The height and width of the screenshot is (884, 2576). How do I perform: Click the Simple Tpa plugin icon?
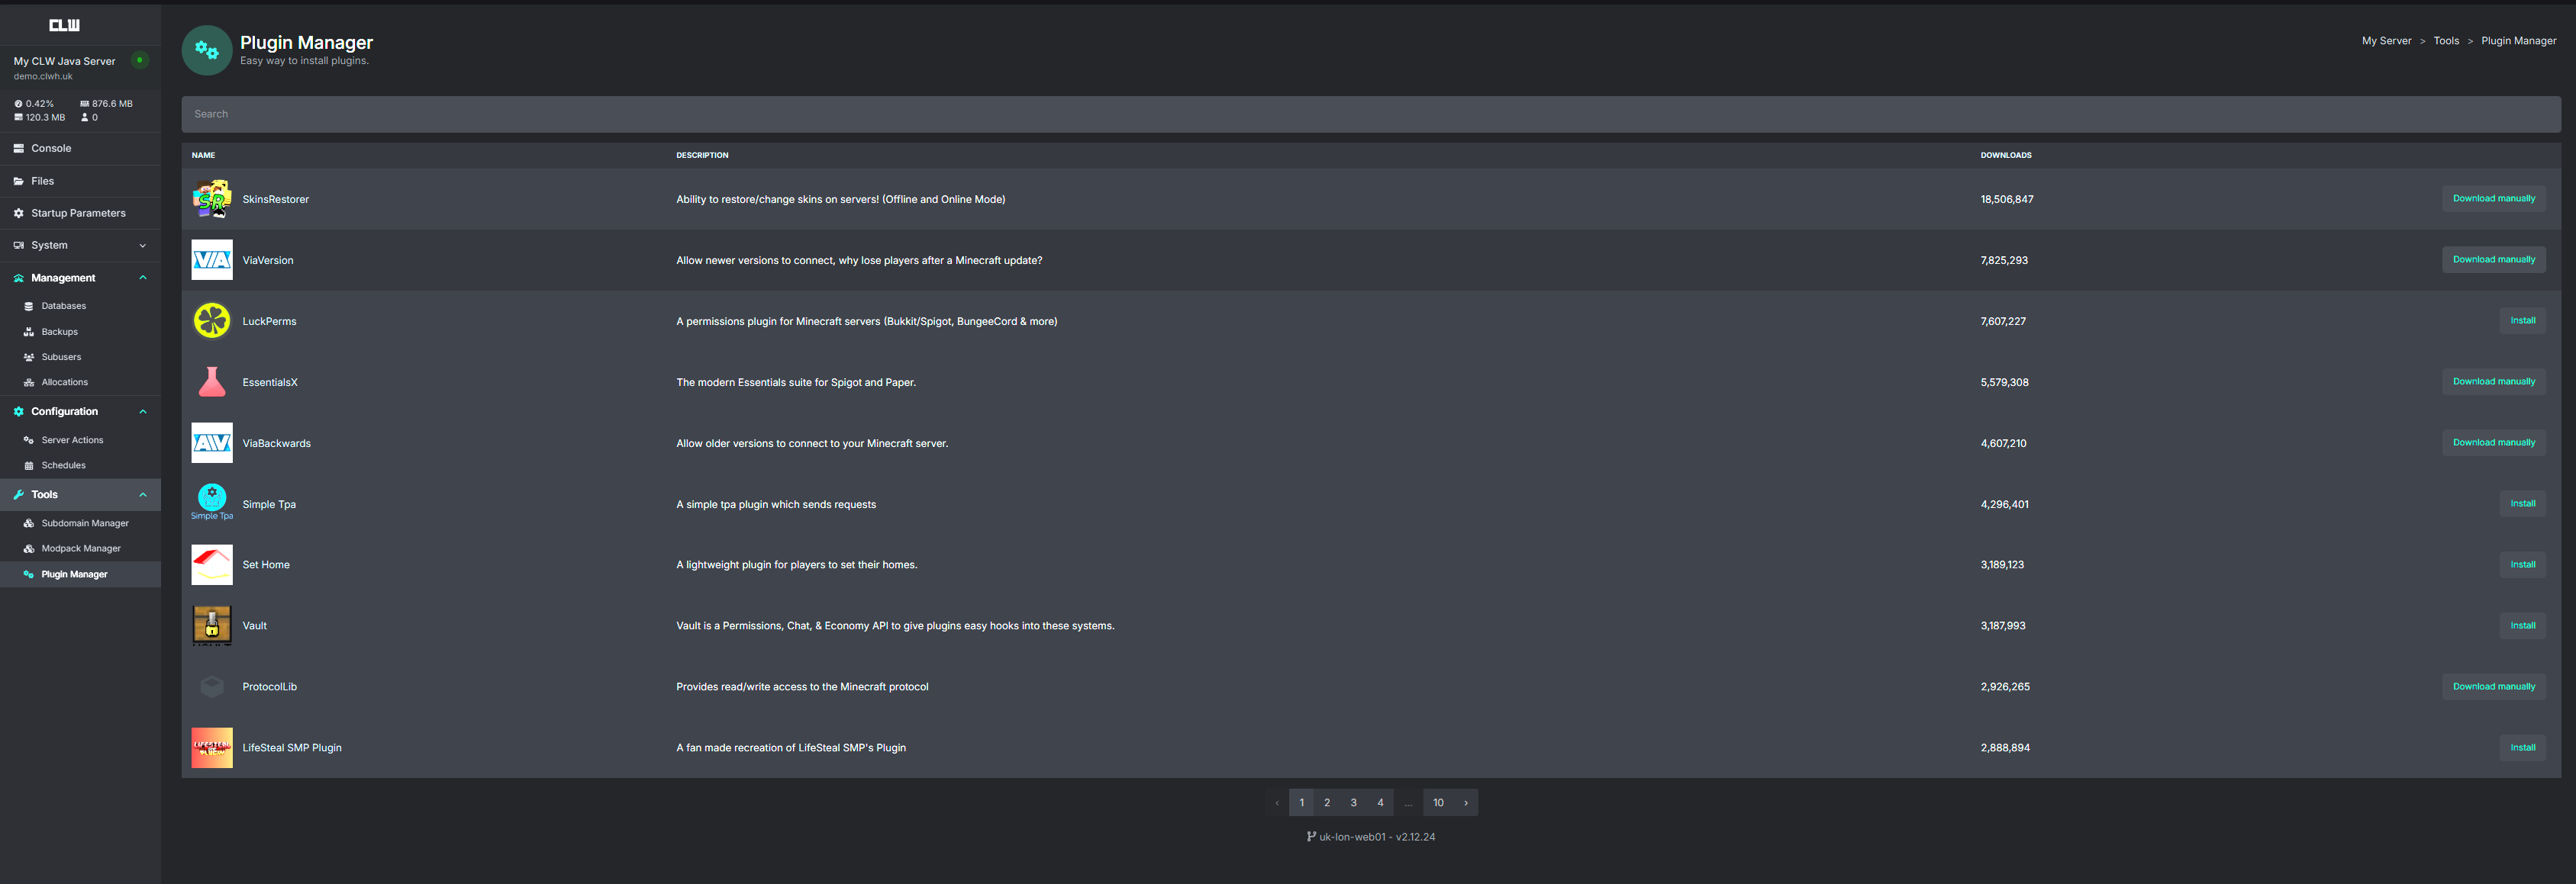[x=212, y=503]
